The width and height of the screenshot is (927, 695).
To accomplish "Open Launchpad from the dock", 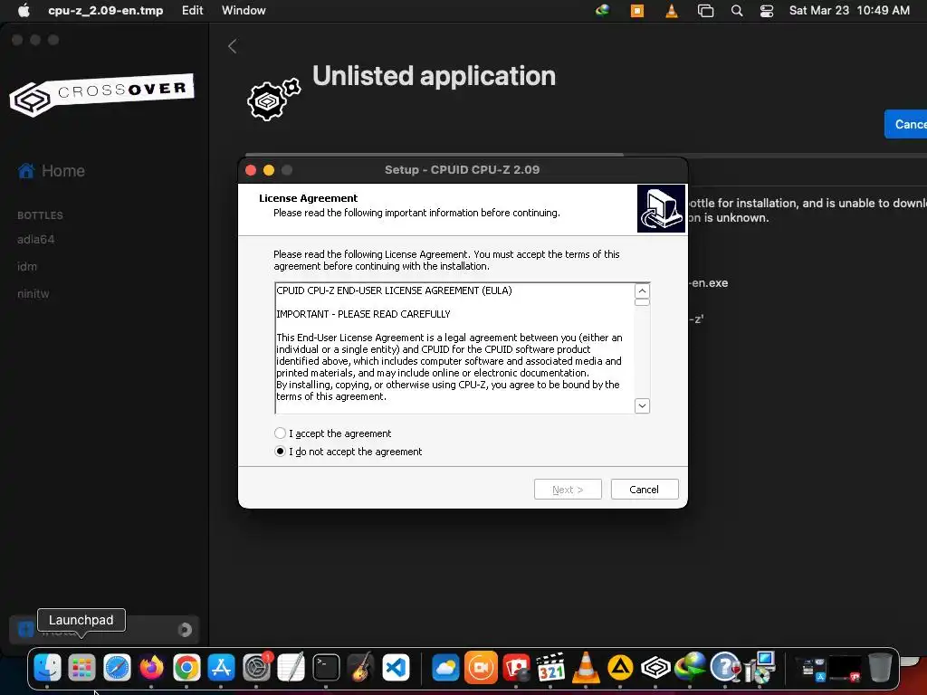I will tap(82, 668).
